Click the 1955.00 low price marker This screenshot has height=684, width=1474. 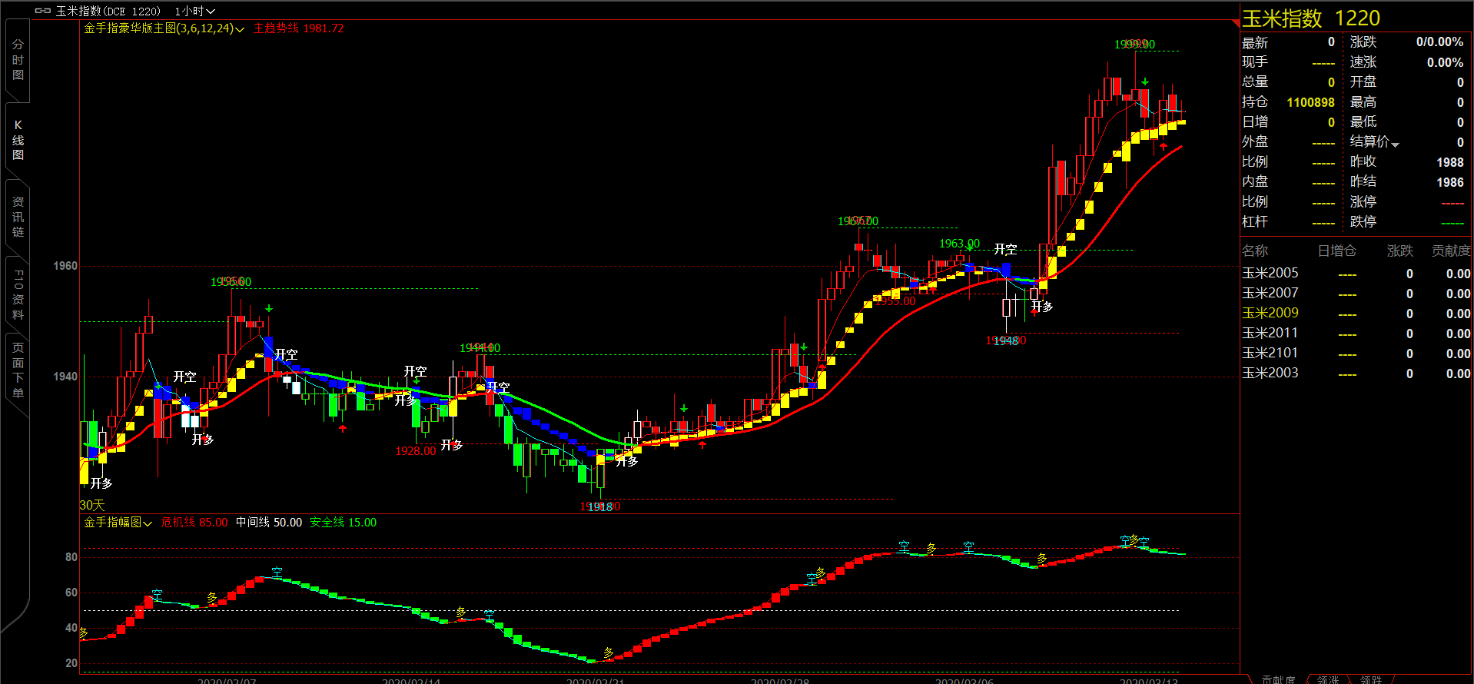pyautogui.click(x=895, y=301)
